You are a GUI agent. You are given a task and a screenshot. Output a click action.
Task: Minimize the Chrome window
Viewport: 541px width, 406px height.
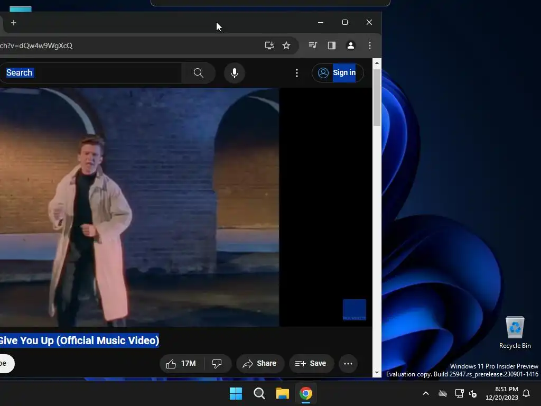321,22
